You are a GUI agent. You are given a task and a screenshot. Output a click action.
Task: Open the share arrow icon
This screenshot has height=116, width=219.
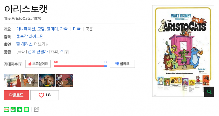tap(37, 109)
